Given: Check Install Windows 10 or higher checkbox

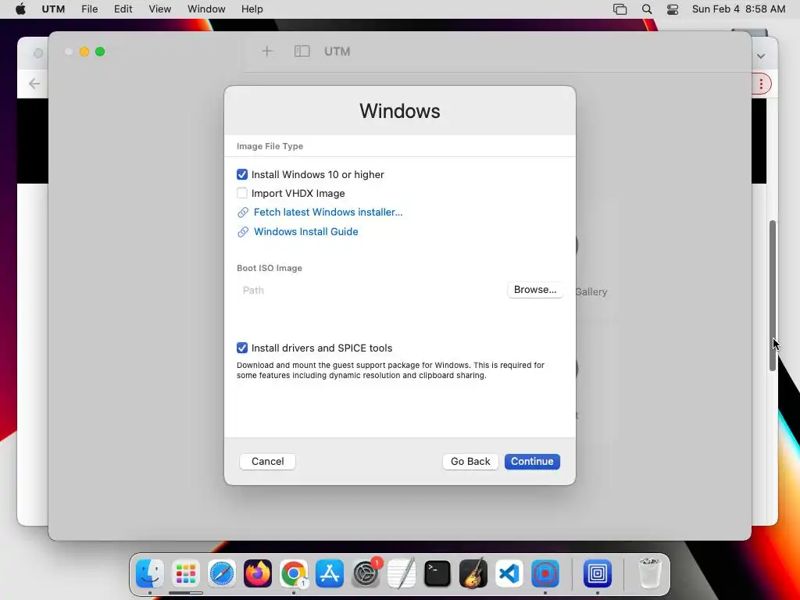Looking at the screenshot, I should (242, 174).
